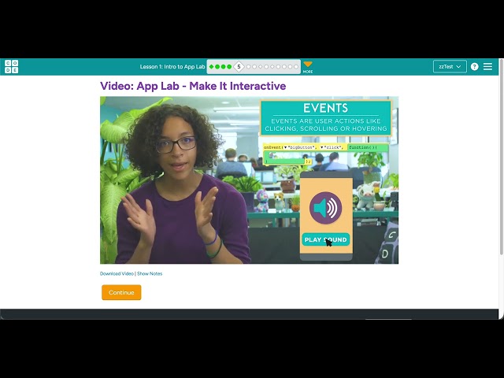Open the hamburger menu in the header
This screenshot has width=504, height=378.
(x=487, y=66)
